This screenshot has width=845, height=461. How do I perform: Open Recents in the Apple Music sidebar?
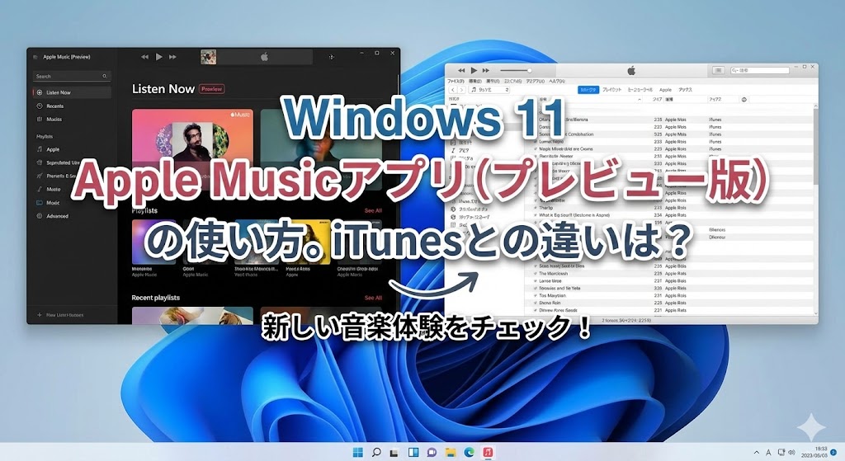tap(72, 106)
